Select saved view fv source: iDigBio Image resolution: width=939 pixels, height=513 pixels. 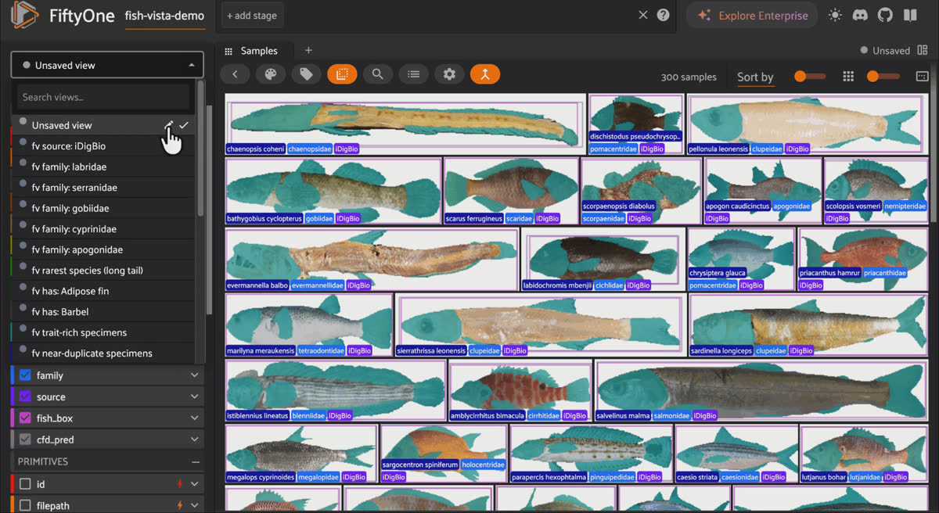(x=103, y=146)
